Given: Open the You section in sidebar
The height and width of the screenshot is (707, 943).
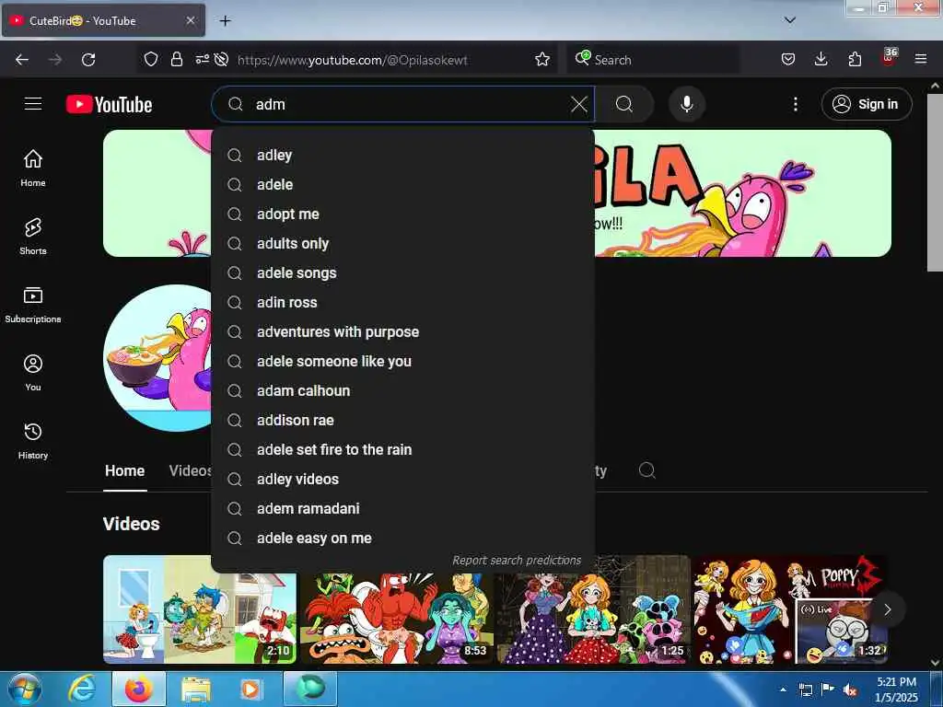Looking at the screenshot, I should click(33, 373).
